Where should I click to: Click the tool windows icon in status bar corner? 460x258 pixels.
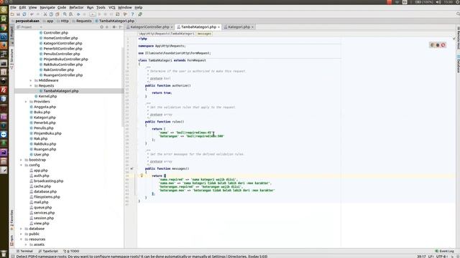pyautogui.click(x=13, y=257)
